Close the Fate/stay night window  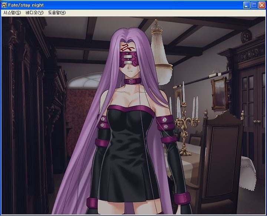(x=262, y=5)
